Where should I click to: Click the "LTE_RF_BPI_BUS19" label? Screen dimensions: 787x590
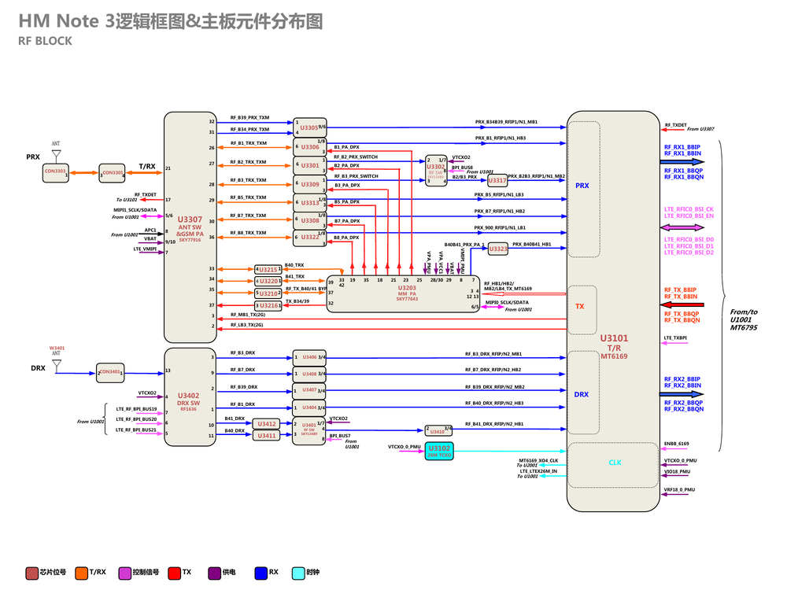[136, 409]
